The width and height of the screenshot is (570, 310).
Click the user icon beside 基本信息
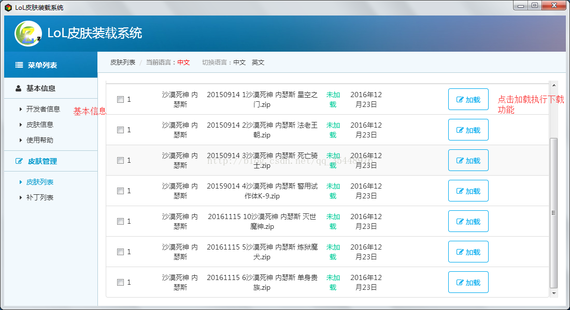(19, 88)
